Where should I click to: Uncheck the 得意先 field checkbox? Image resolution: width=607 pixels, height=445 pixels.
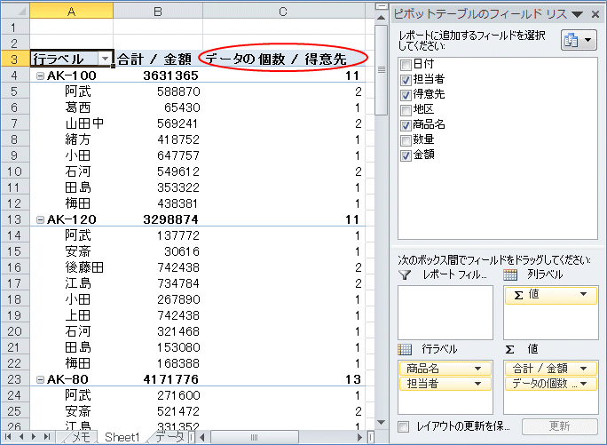point(406,95)
